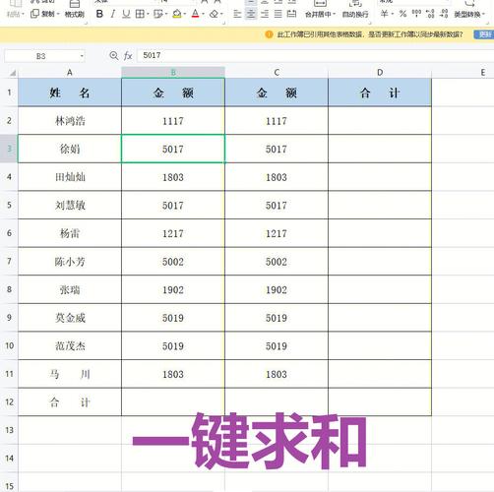Select column C header
This screenshot has height=492, width=494.
(x=277, y=73)
